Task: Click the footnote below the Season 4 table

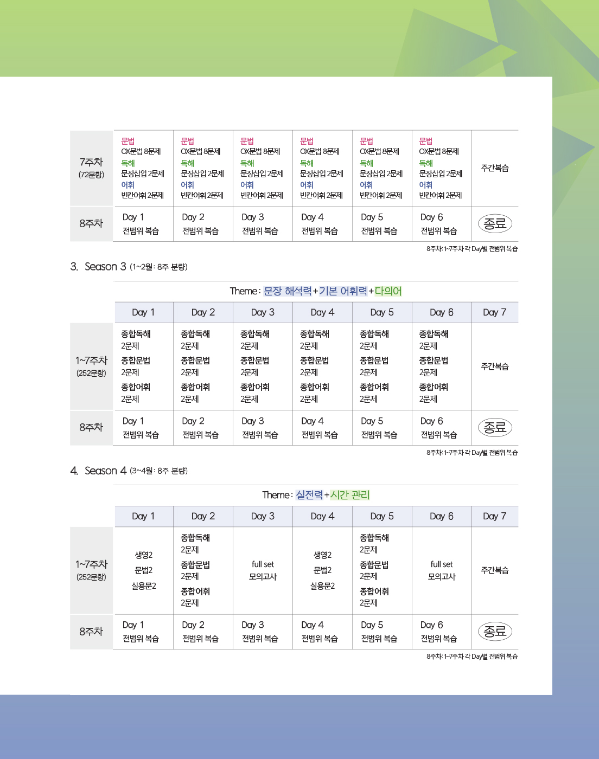Action: pos(471,657)
